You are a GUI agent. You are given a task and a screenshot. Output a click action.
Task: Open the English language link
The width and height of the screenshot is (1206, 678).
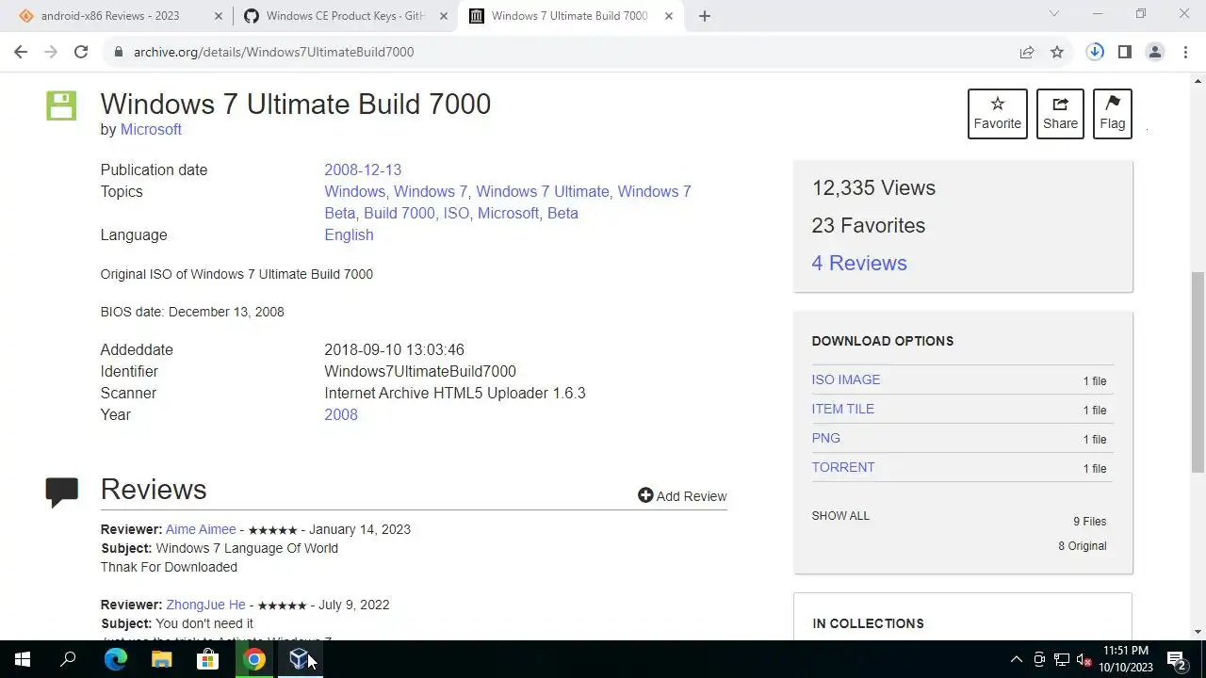click(349, 234)
